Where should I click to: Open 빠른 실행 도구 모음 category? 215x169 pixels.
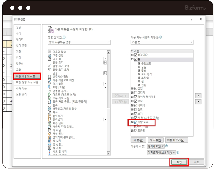(27, 82)
